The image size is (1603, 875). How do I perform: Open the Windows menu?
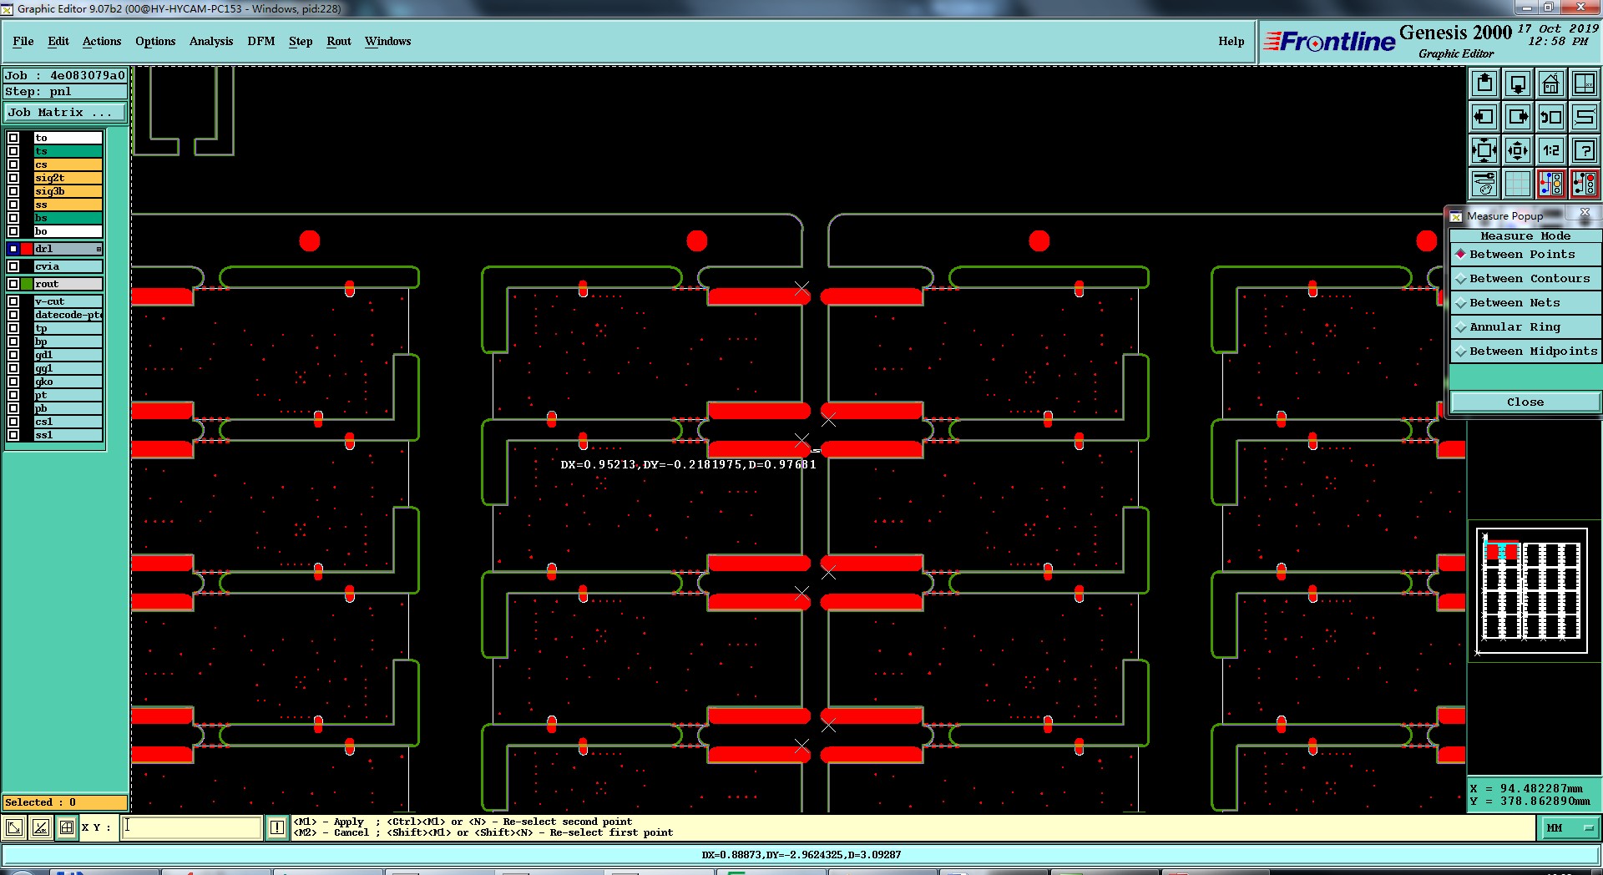pyautogui.click(x=387, y=41)
